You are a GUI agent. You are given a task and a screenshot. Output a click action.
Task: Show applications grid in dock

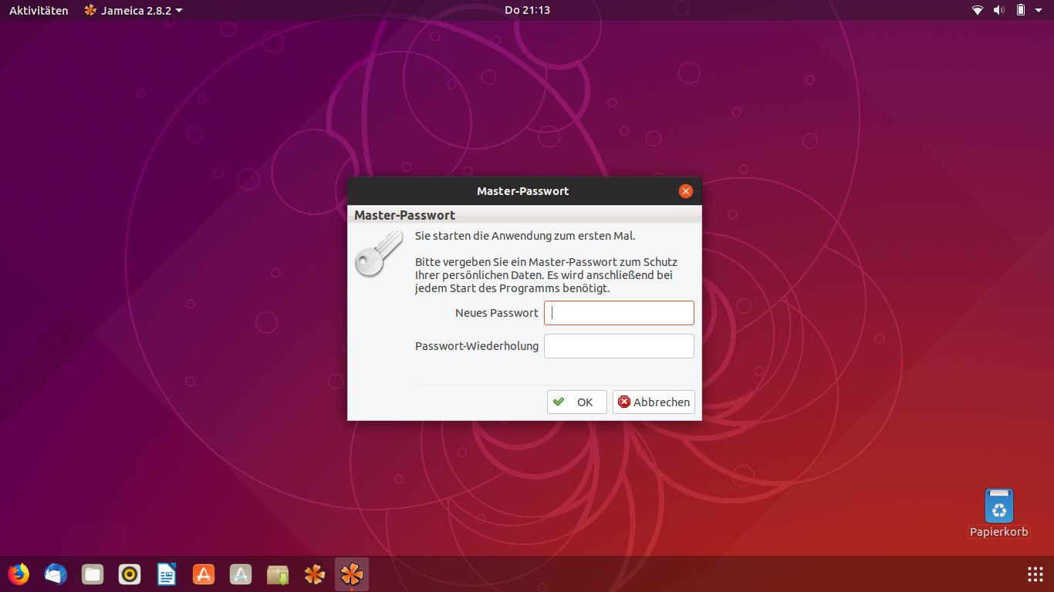click(1035, 574)
